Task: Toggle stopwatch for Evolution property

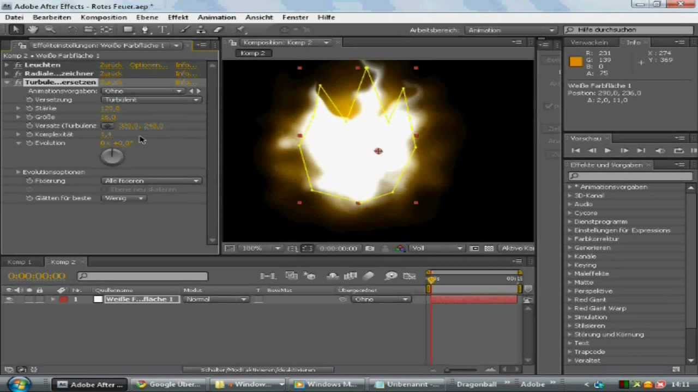Action: tap(29, 143)
